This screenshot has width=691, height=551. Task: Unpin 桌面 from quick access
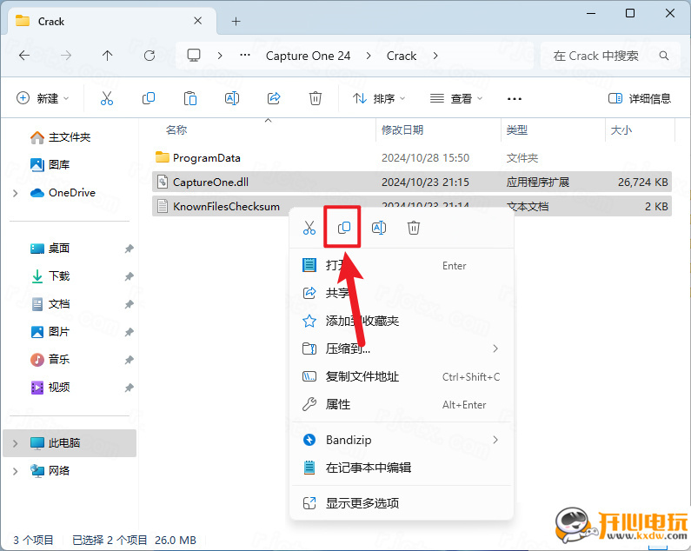(x=129, y=249)
